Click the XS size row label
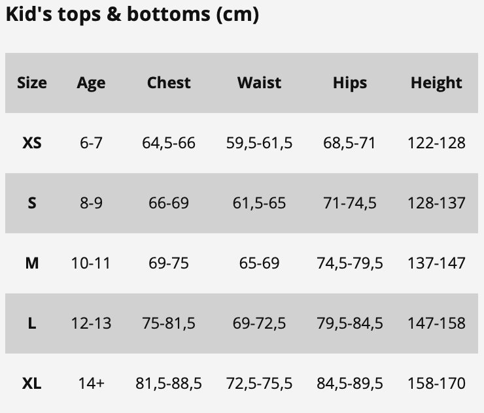484x413 pixels. point(32,142)
